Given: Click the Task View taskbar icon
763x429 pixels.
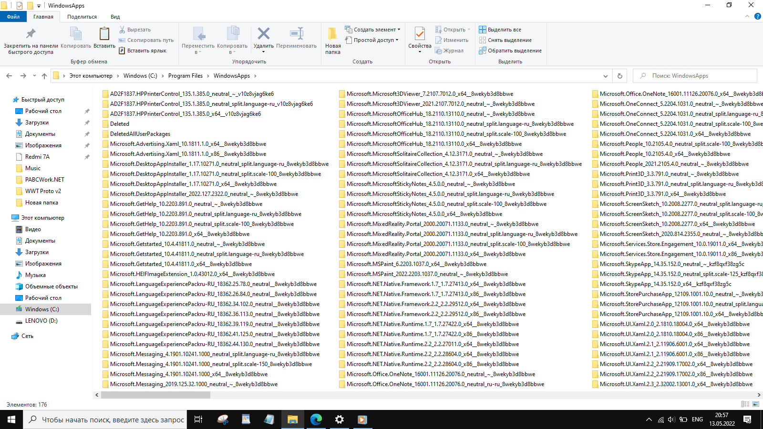Looking at the screenshot, I should [x=198, y=419].
